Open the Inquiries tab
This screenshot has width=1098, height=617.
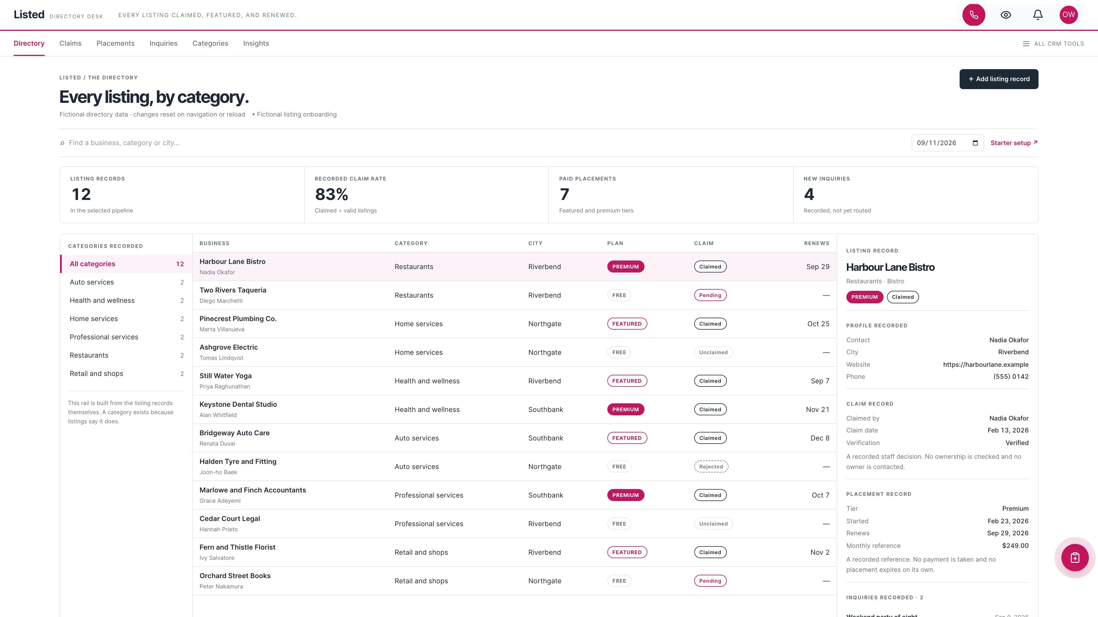pyautogui.click(x=163, y=43)
